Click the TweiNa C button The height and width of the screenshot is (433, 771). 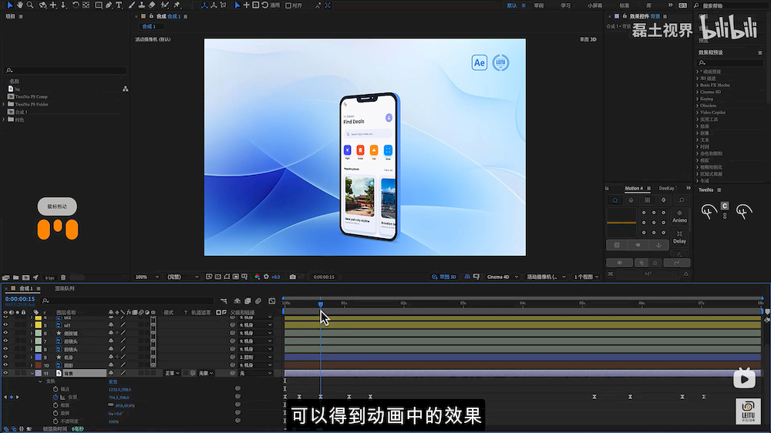pos(725,206)
